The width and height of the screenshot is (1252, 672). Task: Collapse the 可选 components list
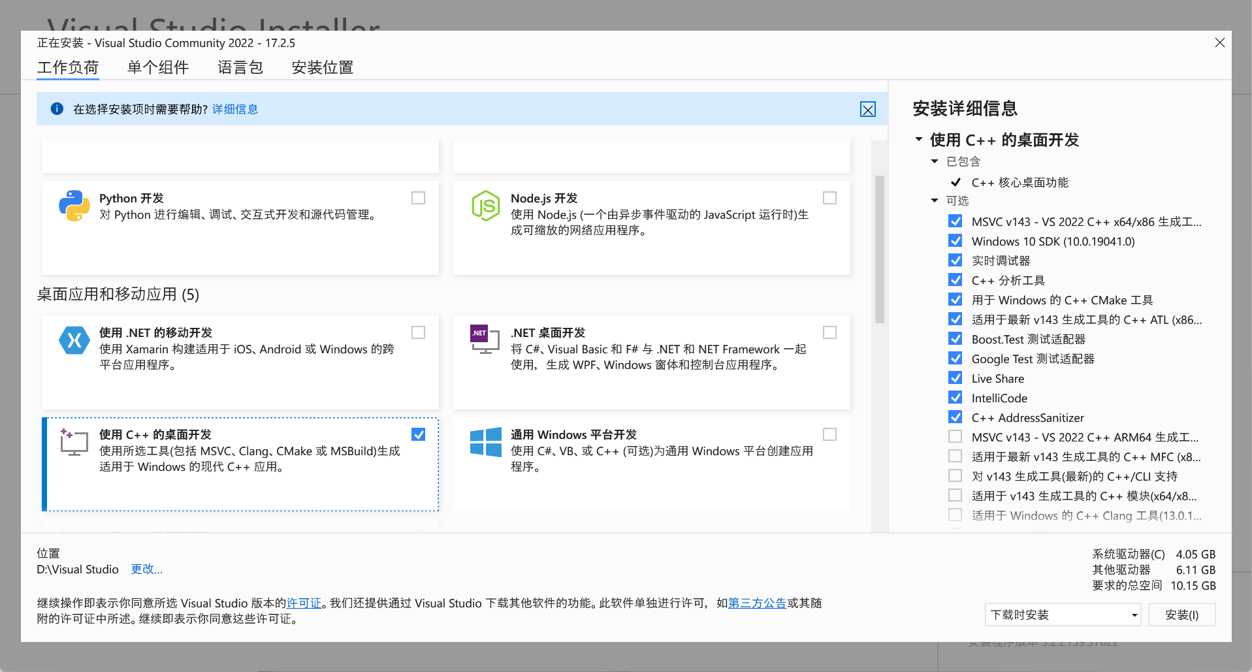[x=935, y=200]
